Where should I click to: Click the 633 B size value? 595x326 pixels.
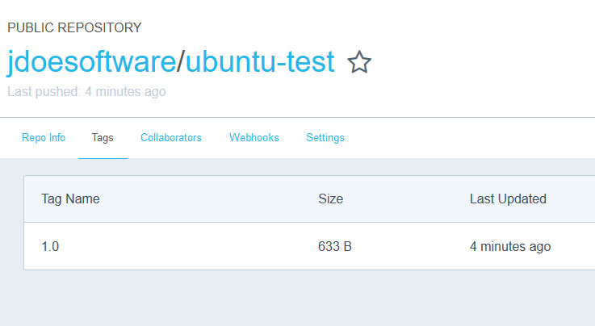(335, 247)
